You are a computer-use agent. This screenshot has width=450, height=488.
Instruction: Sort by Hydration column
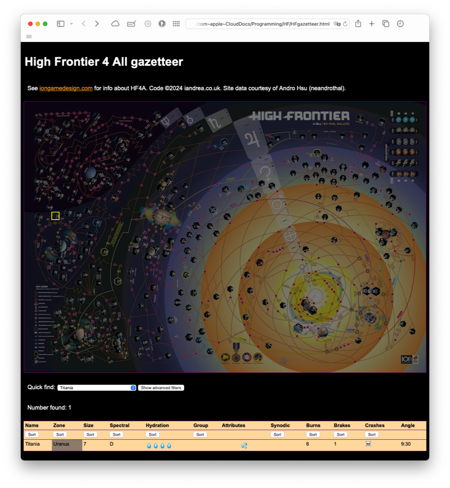click(153, 435)
